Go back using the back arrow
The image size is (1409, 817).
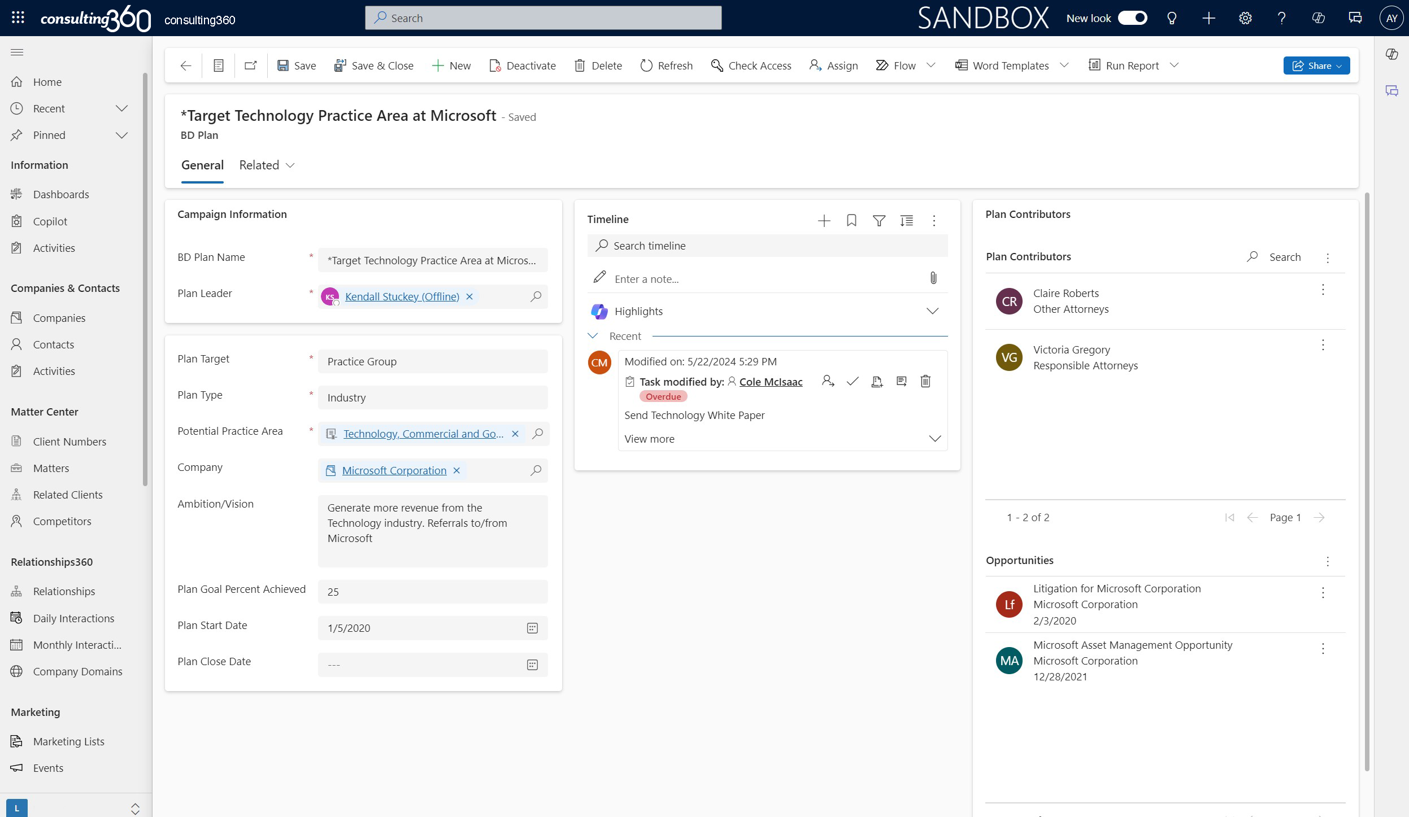(x=186, y=65)
